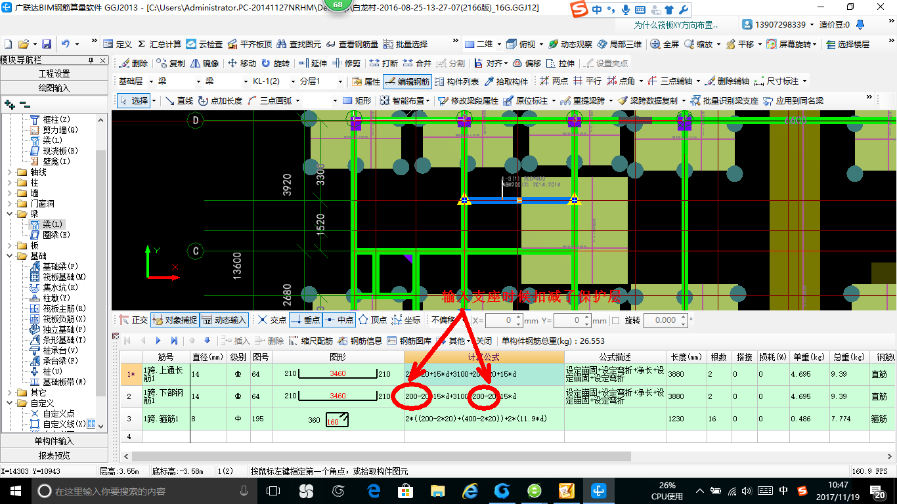Click the New file icon
897x504 pixels.
pos(9,44)
